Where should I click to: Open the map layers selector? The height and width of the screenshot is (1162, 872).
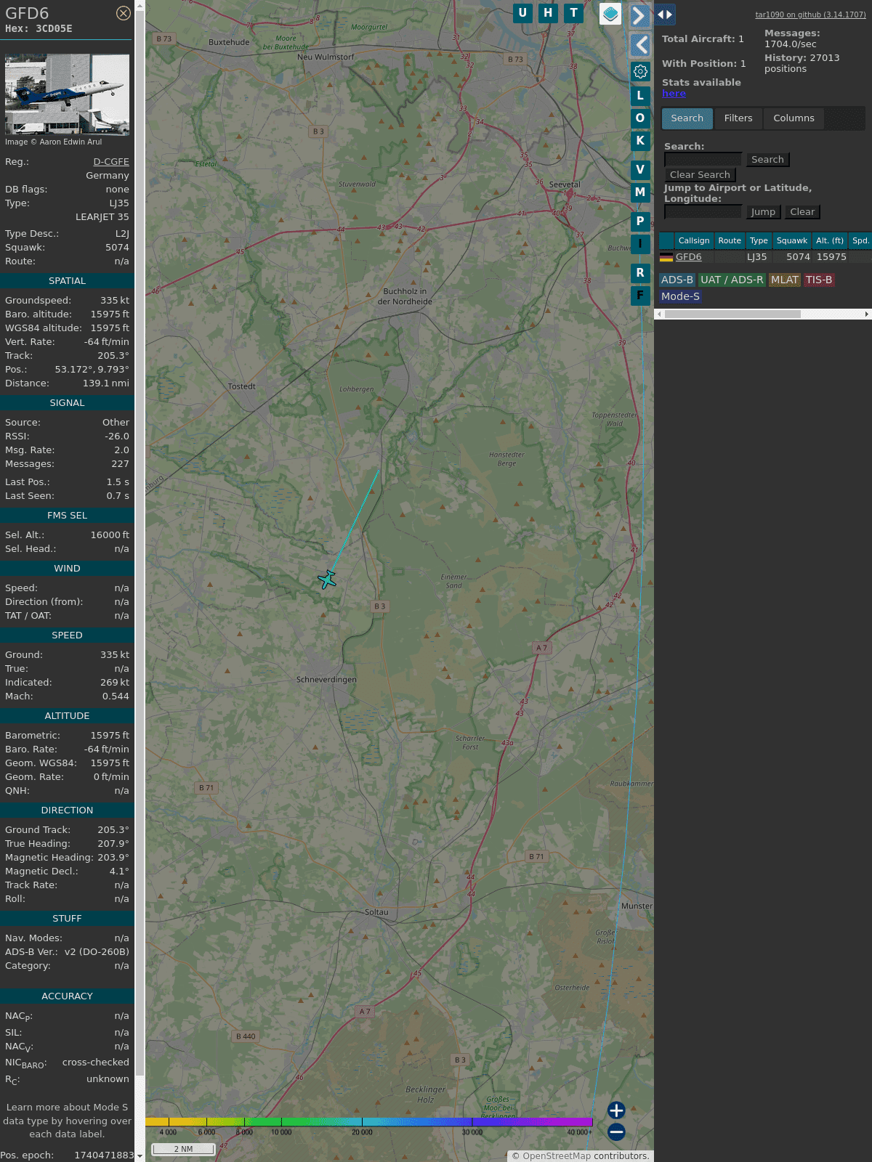pos(610,14)
